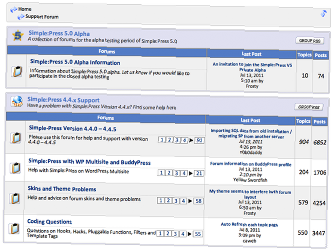Go to page 1 of WP Multisite forum
The image size is (334, 251).
click(x=161, y=173)
